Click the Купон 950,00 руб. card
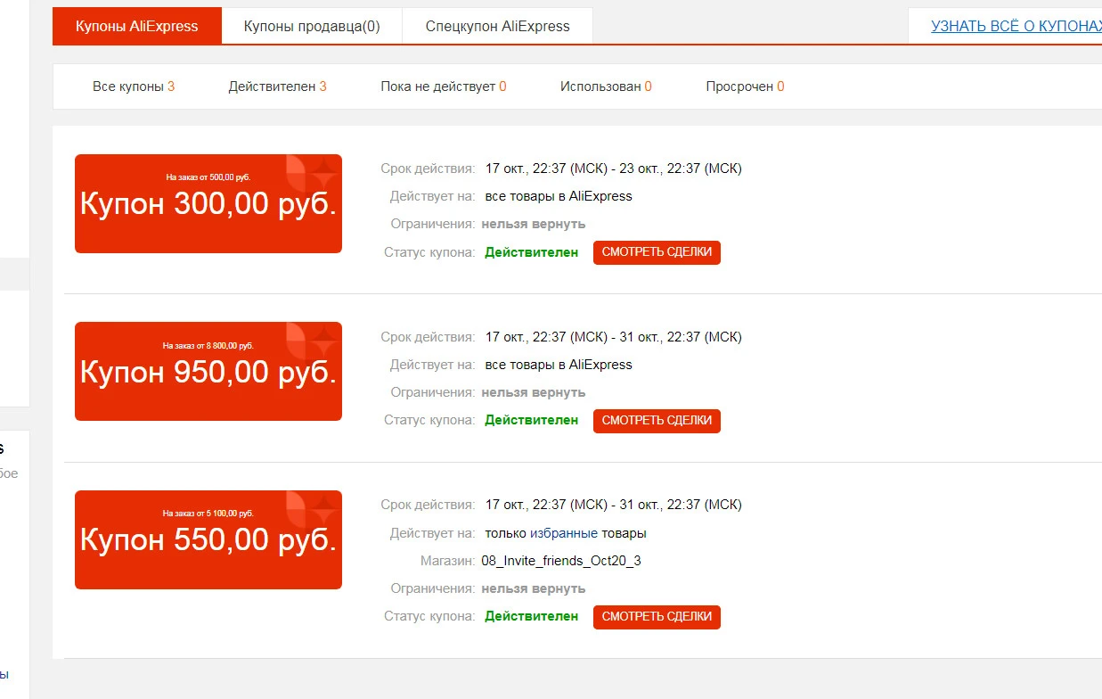The image size is (1102, 699). click(208, 371)
